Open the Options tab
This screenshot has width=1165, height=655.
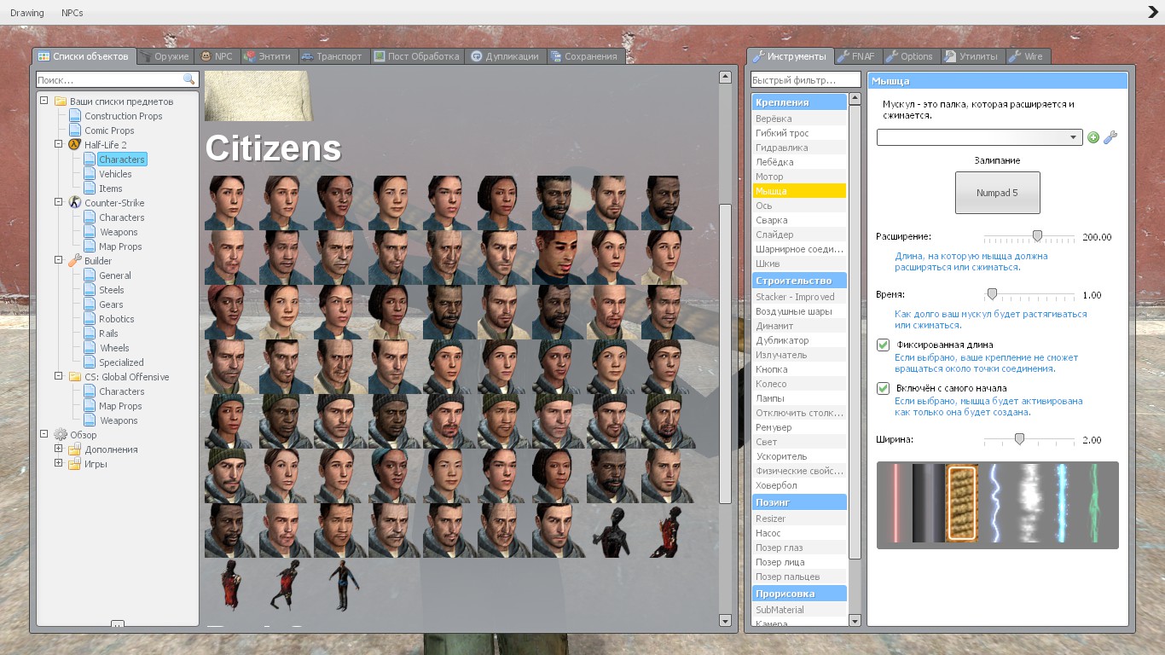click(x=909, y=56)
